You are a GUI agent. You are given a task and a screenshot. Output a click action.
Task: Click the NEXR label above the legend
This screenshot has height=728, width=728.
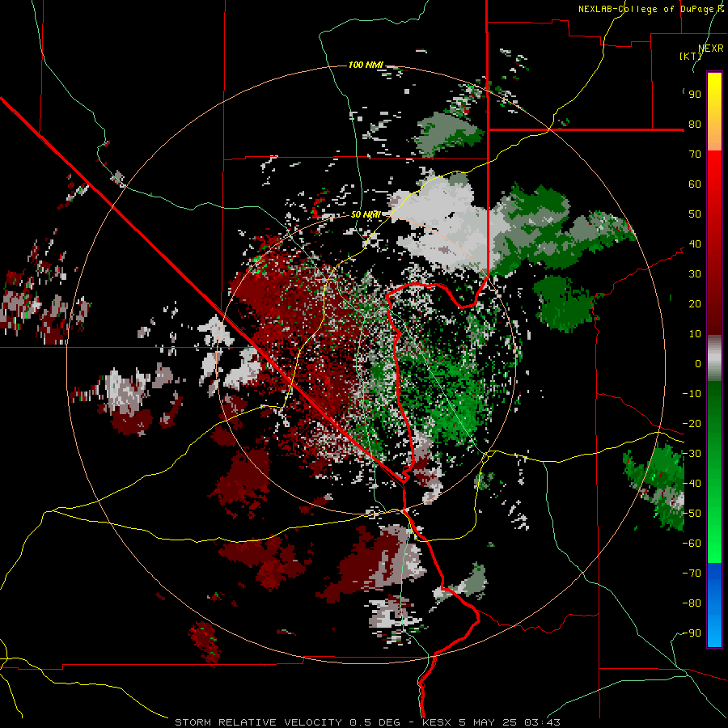tap(711, 49)
